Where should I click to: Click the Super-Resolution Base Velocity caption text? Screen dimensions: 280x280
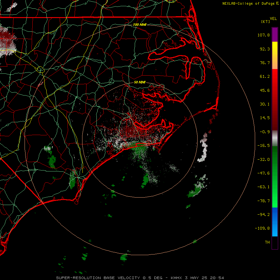click(140, 278)
